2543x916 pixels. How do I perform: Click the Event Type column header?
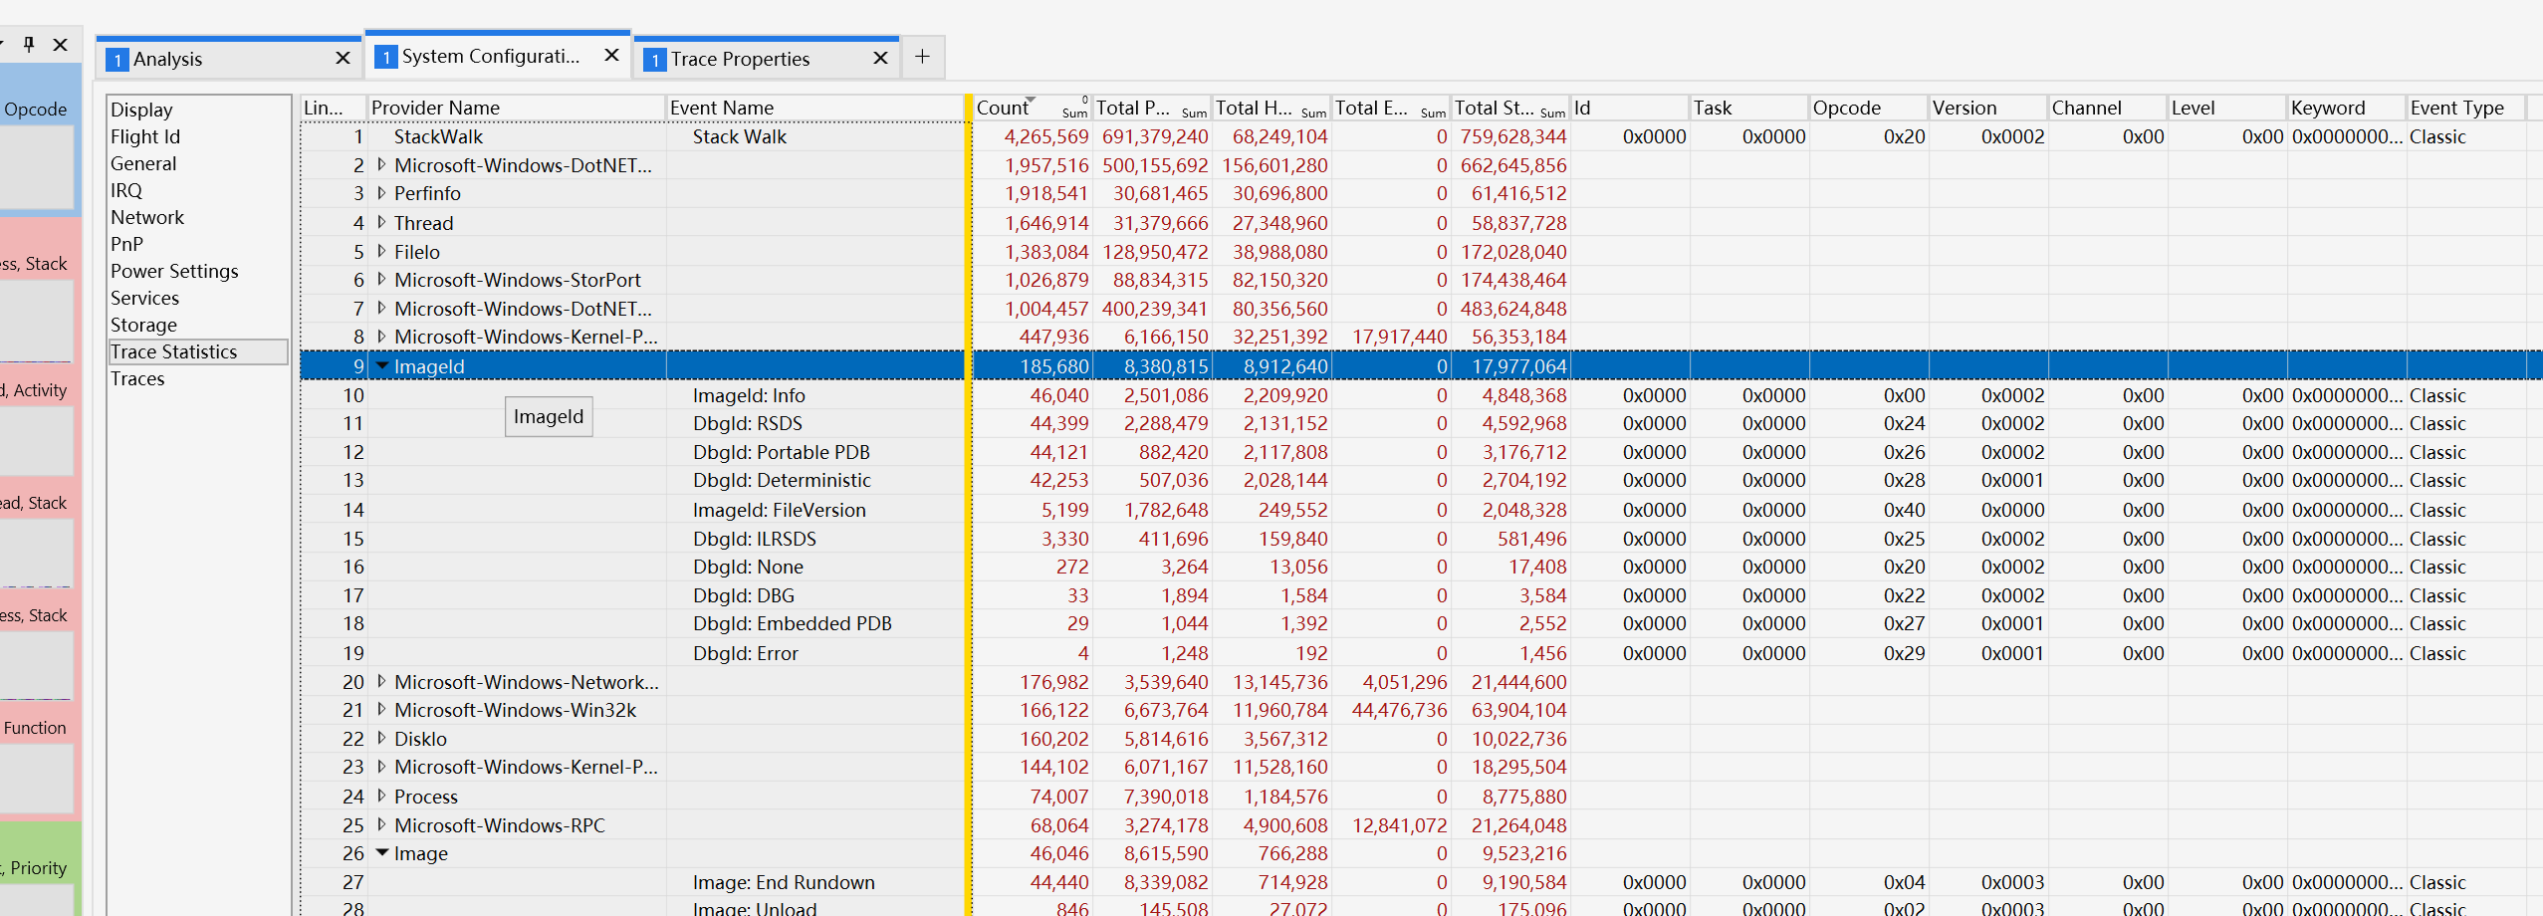tap(2465, 108)
